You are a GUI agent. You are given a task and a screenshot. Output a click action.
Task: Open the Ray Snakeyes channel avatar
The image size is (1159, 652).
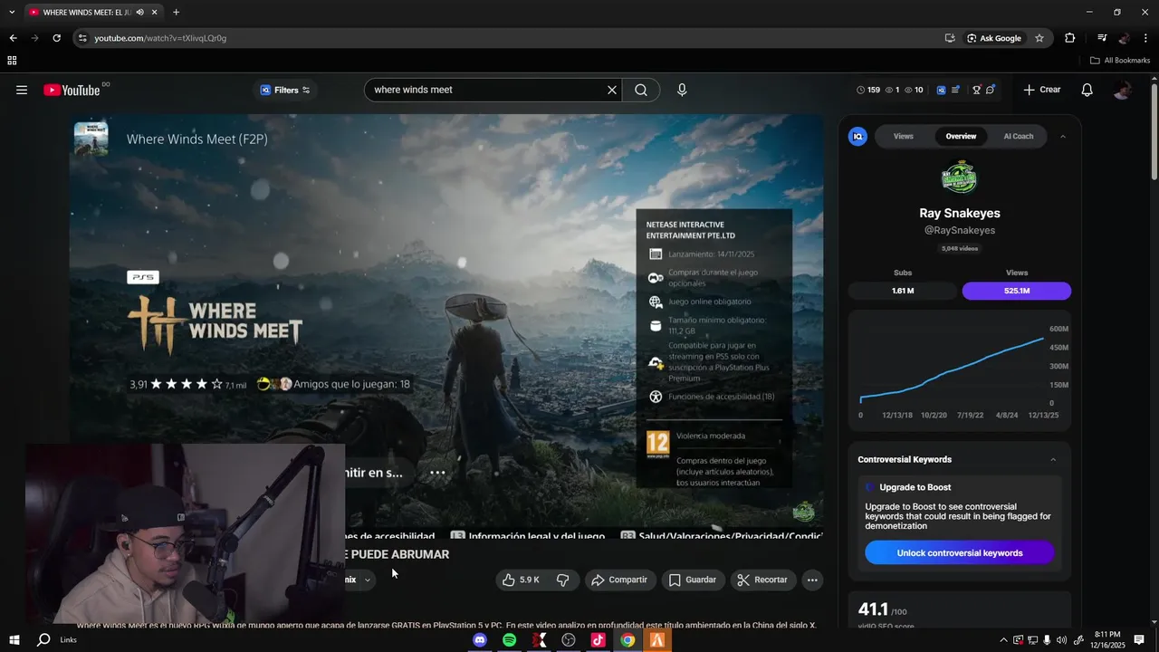(960, 177)
